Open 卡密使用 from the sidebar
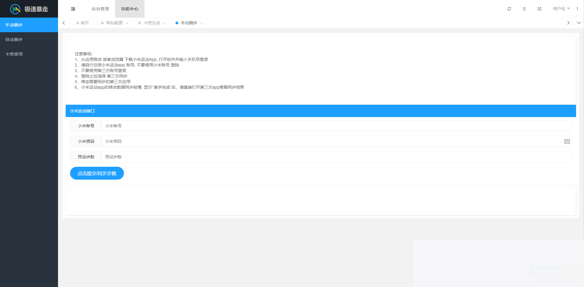Screen dimensions: 584x287 click(x=13, y=54)
